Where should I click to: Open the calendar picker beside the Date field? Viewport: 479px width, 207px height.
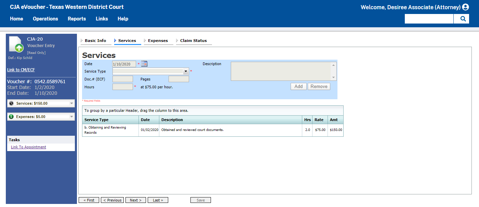click(144, 63)
